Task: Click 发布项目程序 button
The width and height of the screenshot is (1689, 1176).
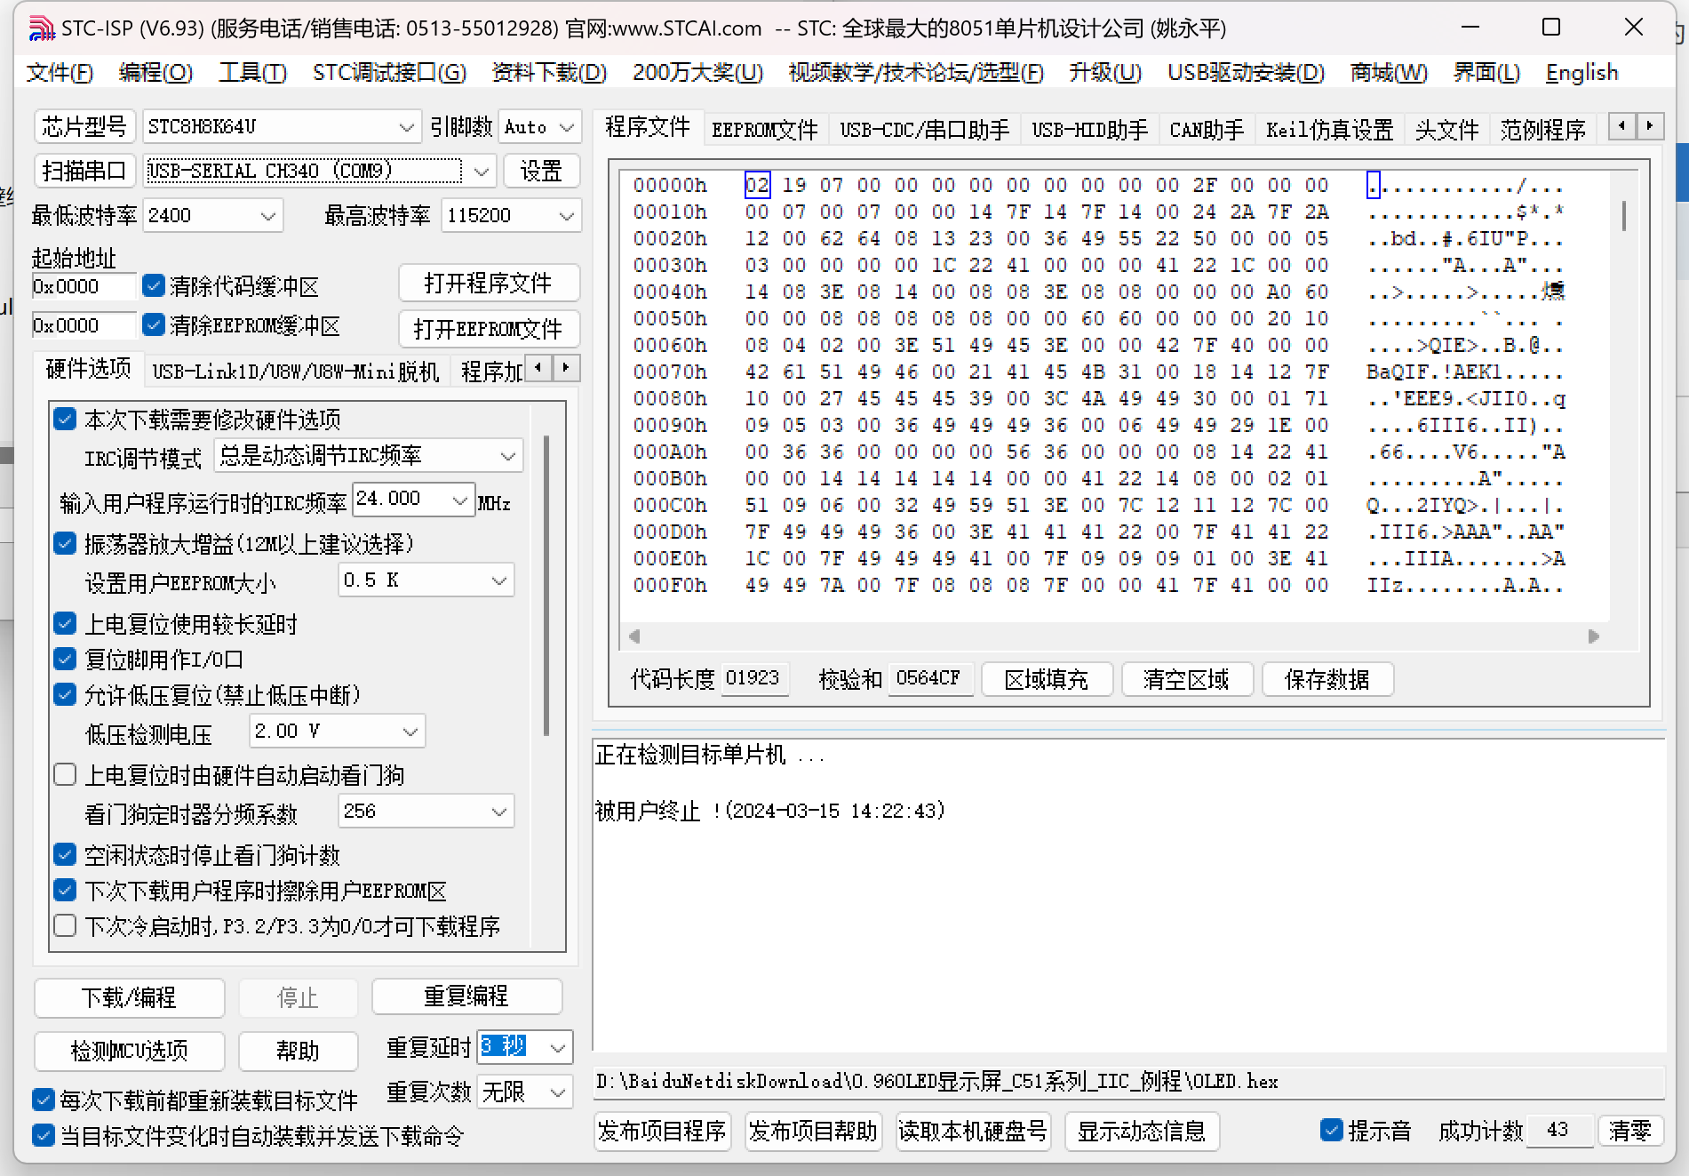Action: [x=662, y=1132]
